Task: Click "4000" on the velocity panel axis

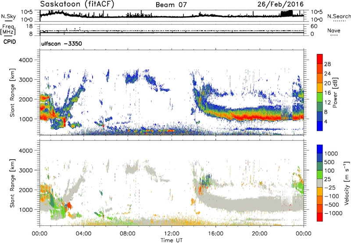Action: click(x=25, y=150)
